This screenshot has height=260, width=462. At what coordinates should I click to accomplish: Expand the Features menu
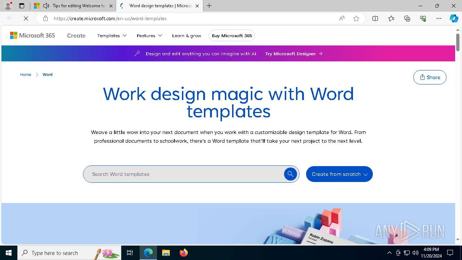[x=149, y=35]
